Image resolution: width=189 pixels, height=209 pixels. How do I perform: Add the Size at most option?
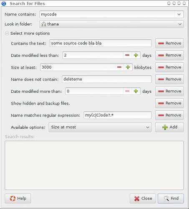tap(169, 127)
